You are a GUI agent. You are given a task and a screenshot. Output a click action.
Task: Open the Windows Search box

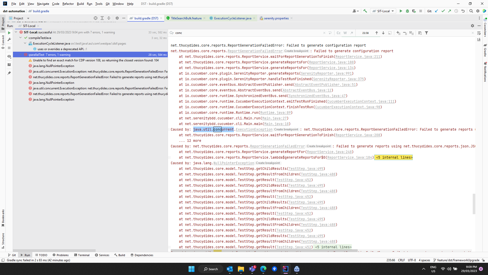(211, 269)
